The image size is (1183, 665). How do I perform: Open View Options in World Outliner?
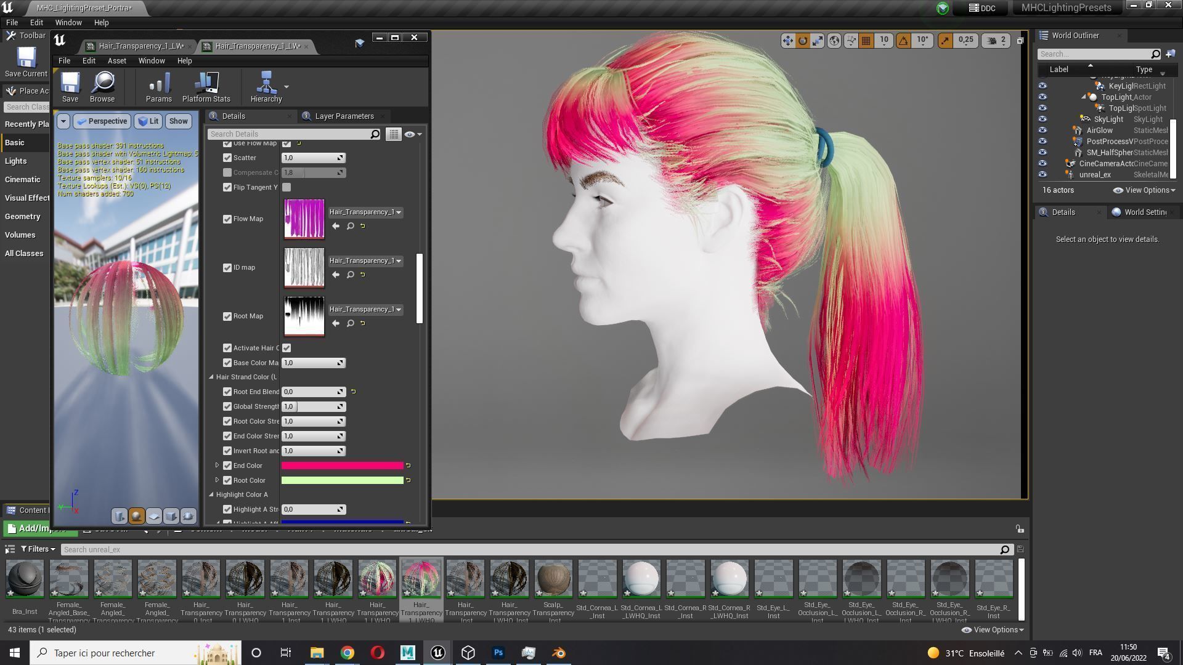[x=1144, y=190]
